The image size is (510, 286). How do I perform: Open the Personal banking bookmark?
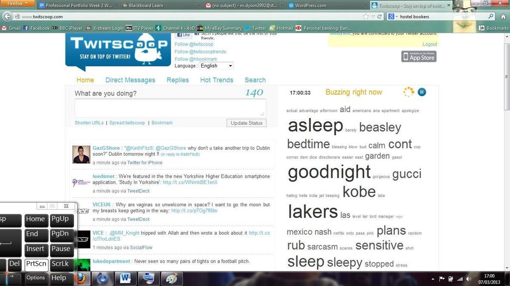323,28
